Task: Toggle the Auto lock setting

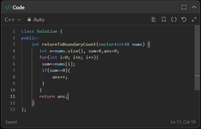Action: [36, 20]
